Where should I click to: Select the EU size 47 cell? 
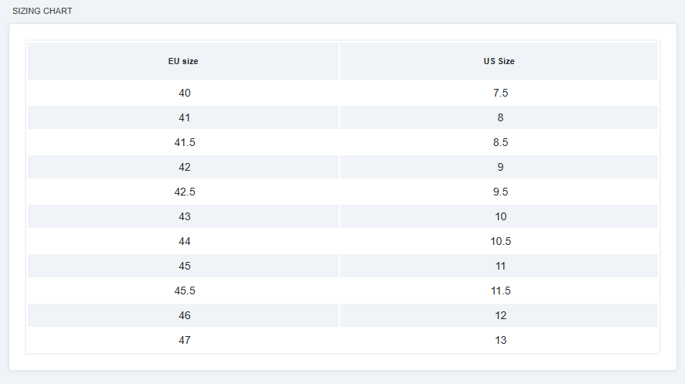(x=184, y=340)
